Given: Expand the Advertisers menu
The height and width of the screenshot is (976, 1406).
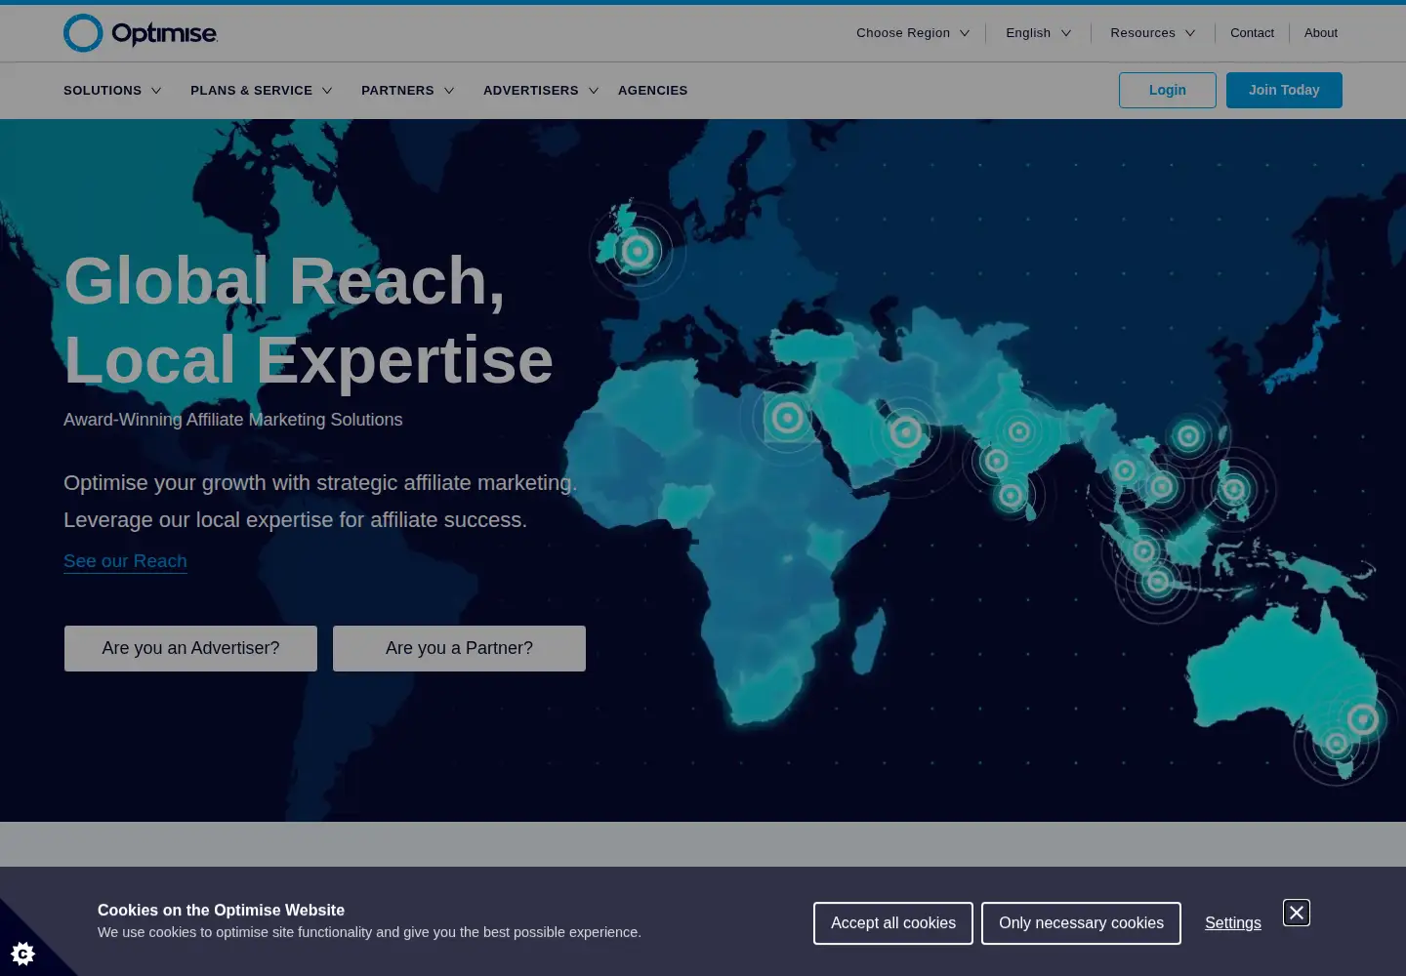Looking at the screenshot, I should (x=541, y=91).
